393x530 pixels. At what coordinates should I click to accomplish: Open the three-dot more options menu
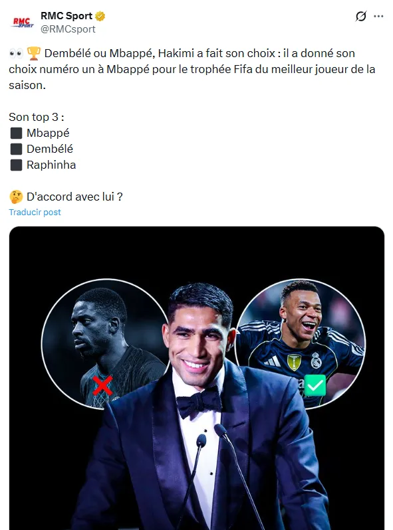[x=378, y=16]
